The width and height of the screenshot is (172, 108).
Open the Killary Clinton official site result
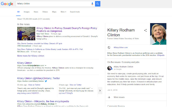(x=24, y=63)
